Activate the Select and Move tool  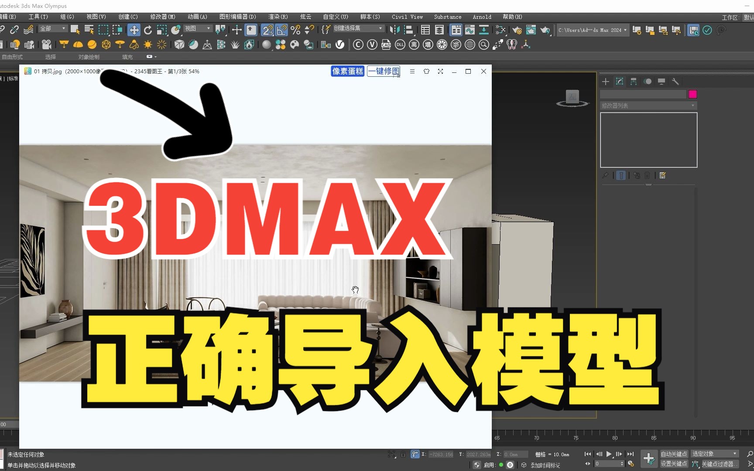(134, 30)
